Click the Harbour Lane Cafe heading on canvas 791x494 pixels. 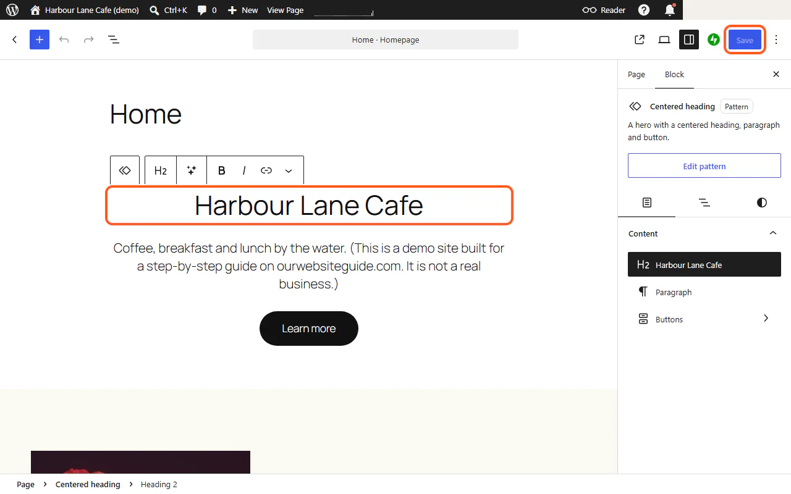[309, 205]
